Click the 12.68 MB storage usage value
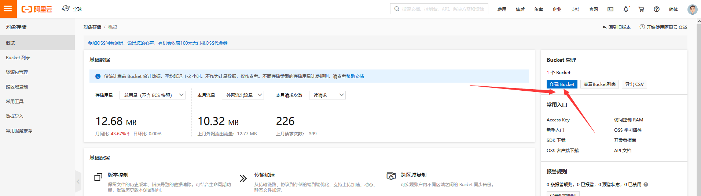The image size is (701, 196). [x=116, y=121]
